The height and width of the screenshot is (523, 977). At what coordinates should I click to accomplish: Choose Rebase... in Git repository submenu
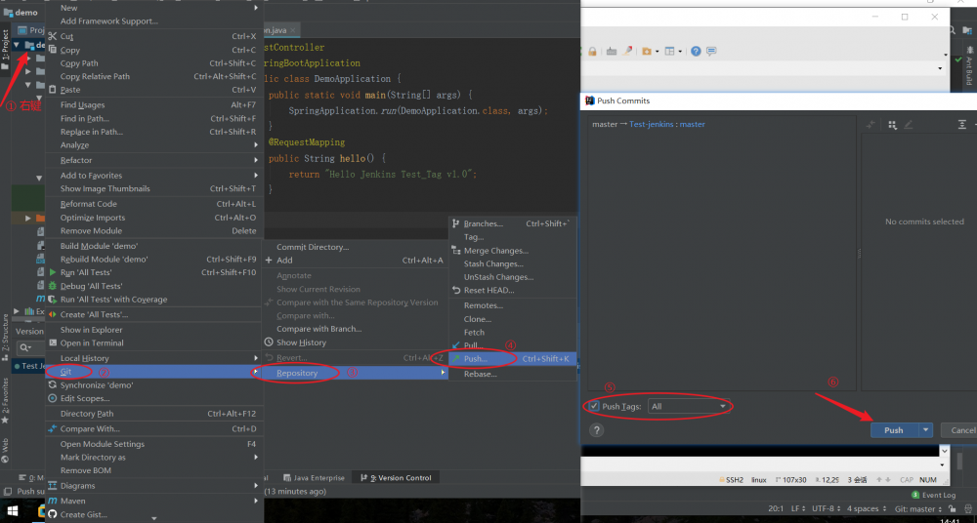512,374
